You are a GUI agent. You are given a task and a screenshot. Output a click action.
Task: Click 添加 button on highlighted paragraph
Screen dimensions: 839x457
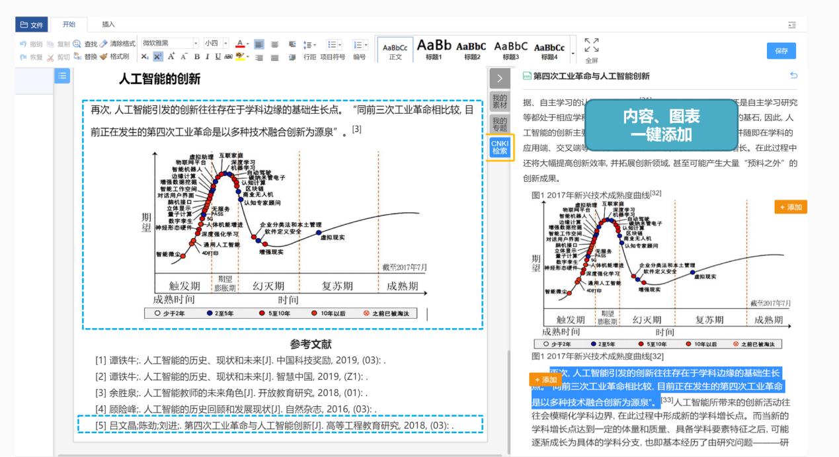tap(545, 380)
